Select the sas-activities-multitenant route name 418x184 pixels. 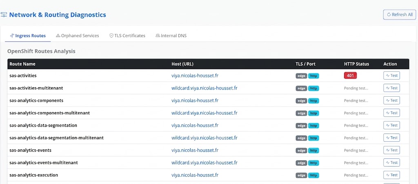[x=36, y=88]
